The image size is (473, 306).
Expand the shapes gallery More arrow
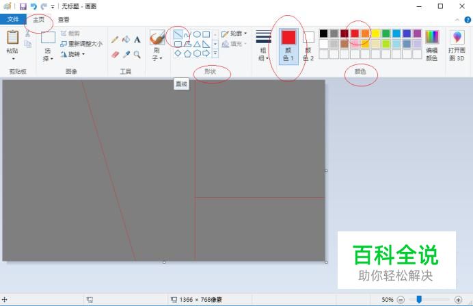(x=215, y=53)
